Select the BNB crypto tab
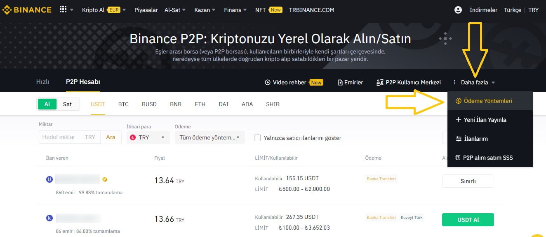This screenshot has height=237, width=546. (x=176, y=104)
